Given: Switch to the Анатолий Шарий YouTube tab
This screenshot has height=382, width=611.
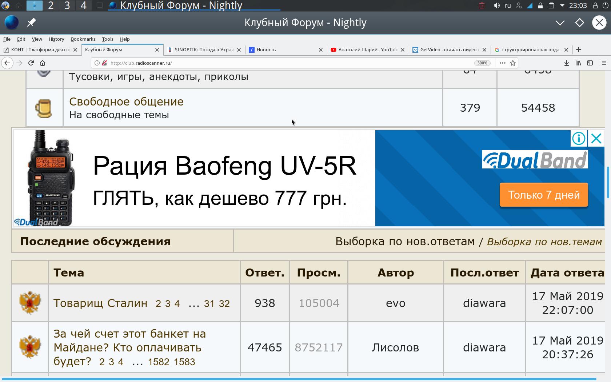Looking at the screenshot, I should 367,49.
